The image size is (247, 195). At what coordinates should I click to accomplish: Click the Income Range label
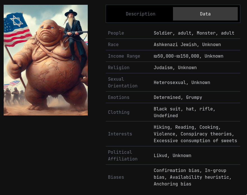pos(124,56)
